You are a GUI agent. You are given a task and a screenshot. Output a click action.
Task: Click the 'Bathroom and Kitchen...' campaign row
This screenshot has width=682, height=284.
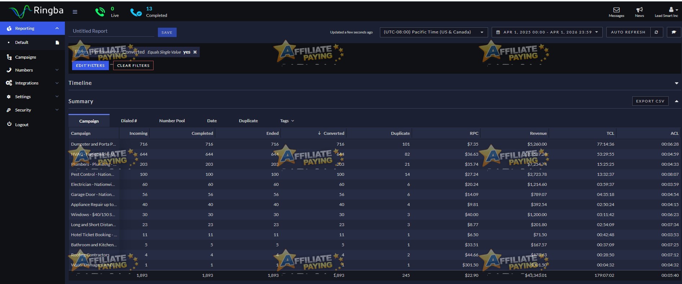375,245
